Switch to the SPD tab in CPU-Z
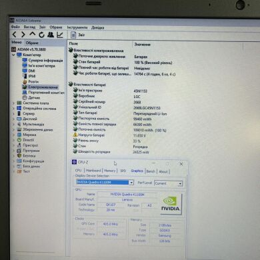This screenshot has width=260, height=260. click(x=123, y=171)
